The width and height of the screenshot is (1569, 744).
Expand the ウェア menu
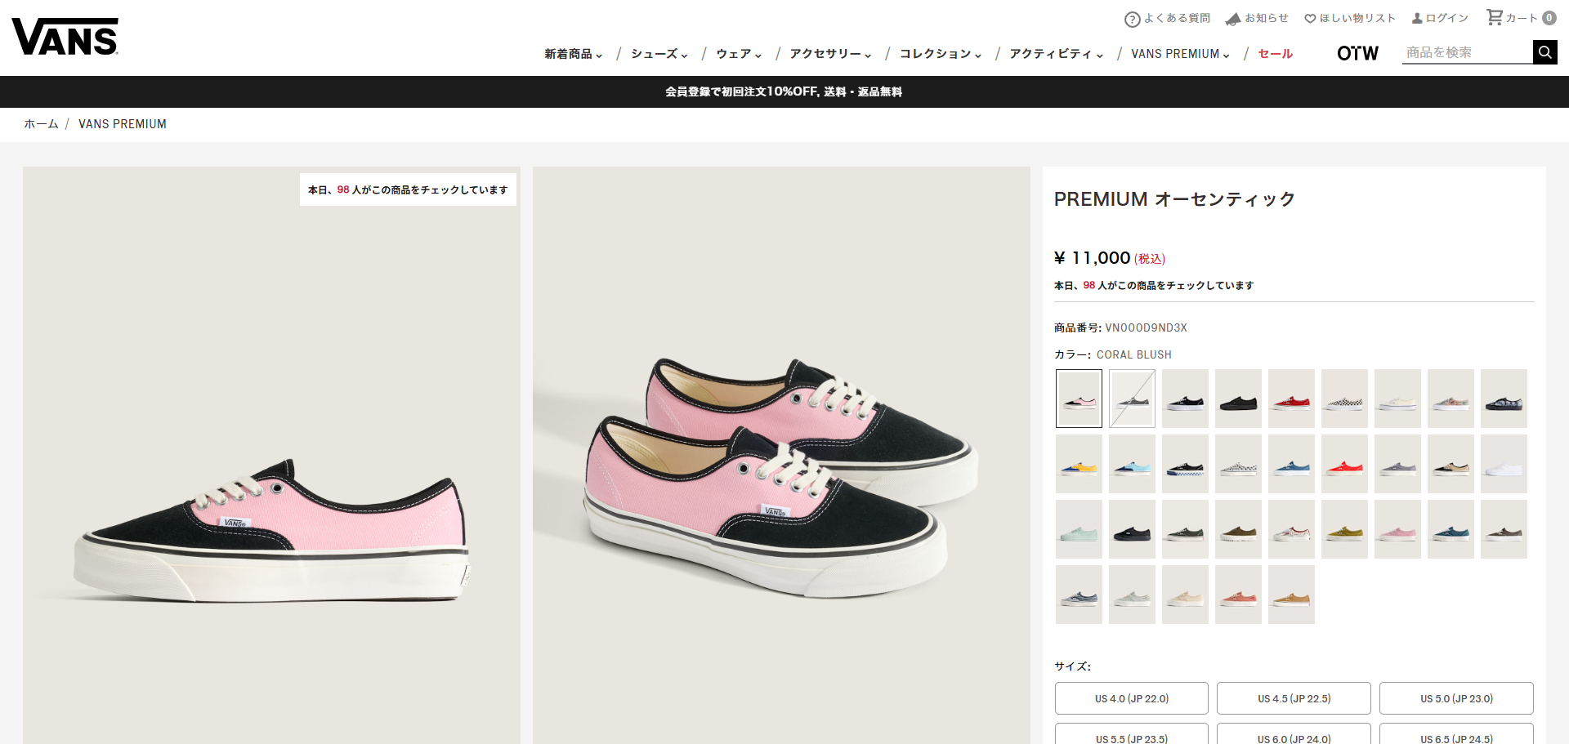739,54
